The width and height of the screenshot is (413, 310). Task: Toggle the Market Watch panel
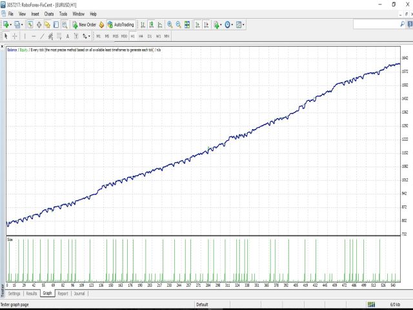[x=30, y=25]
